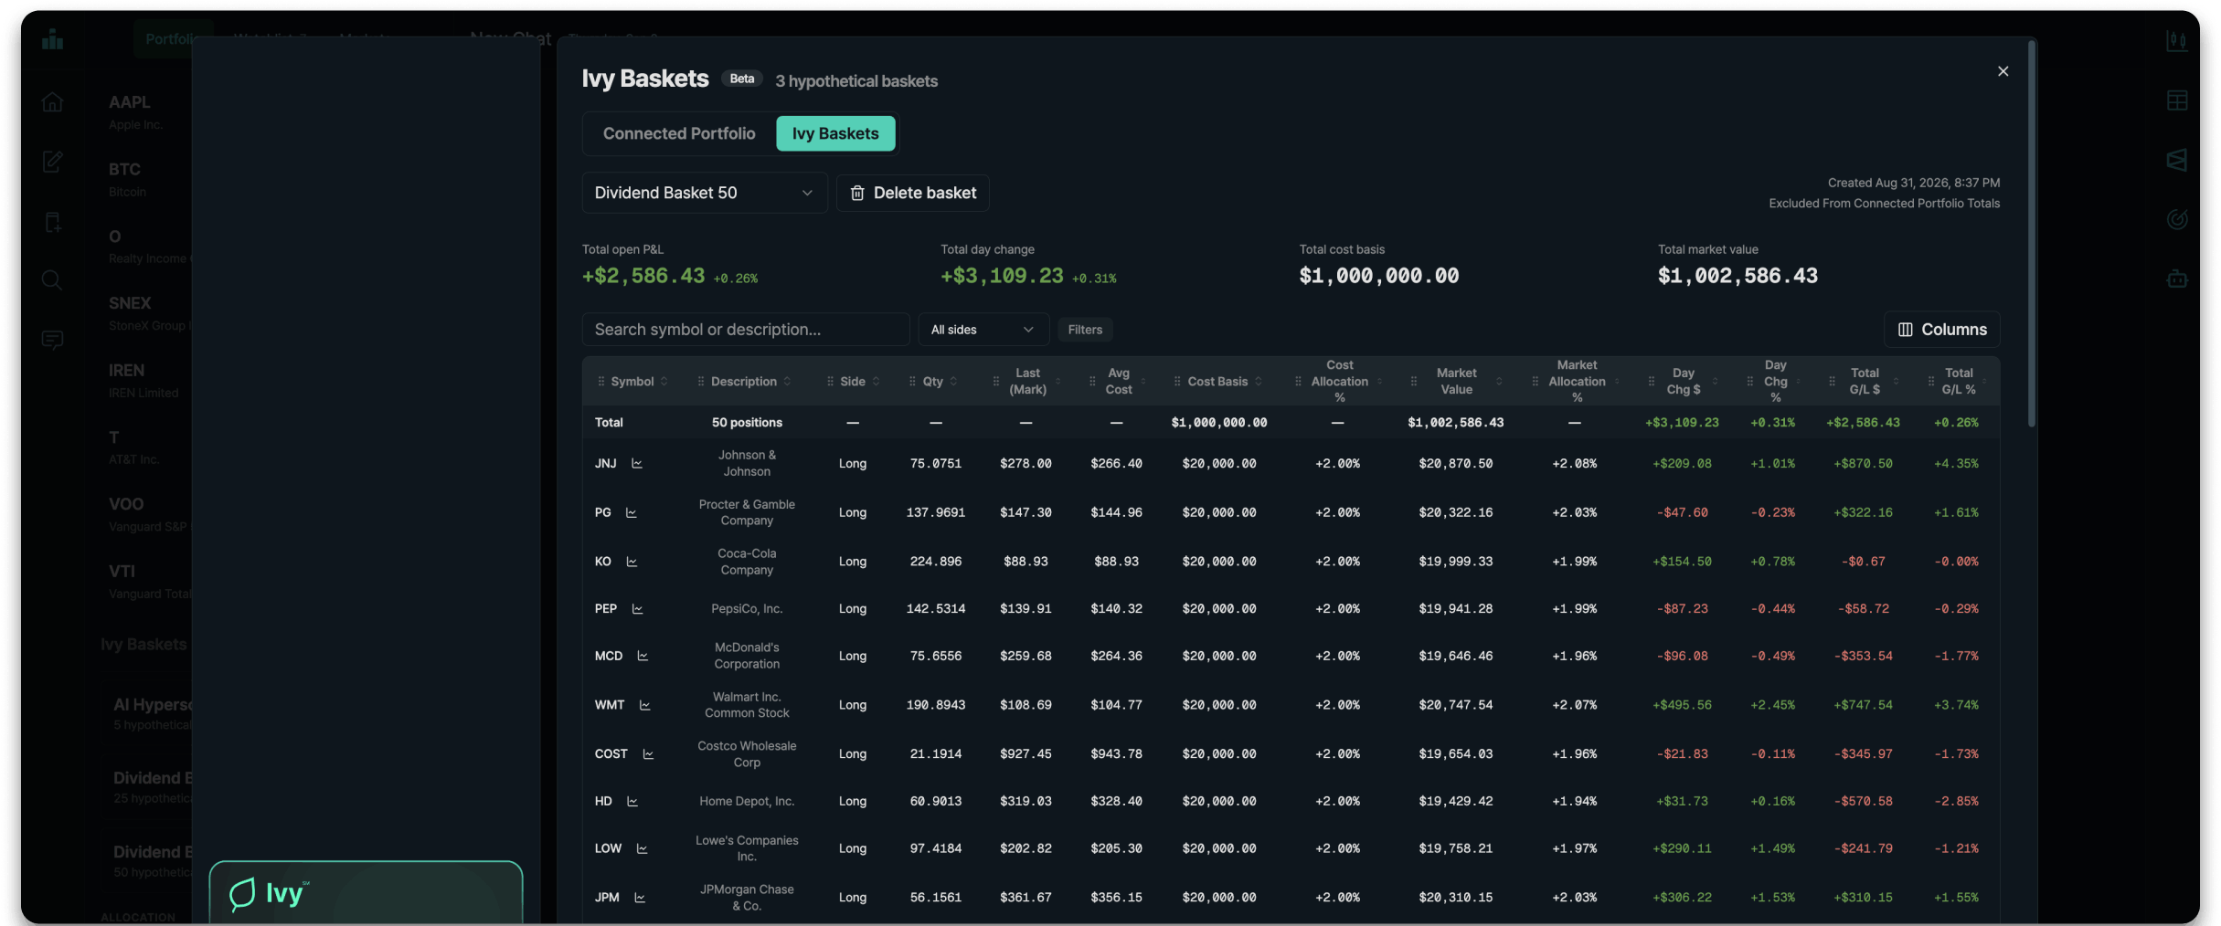Click MCD total G/L -$353.54
This screenshot has width=2221, height=926.
(x=1865, y=656)
